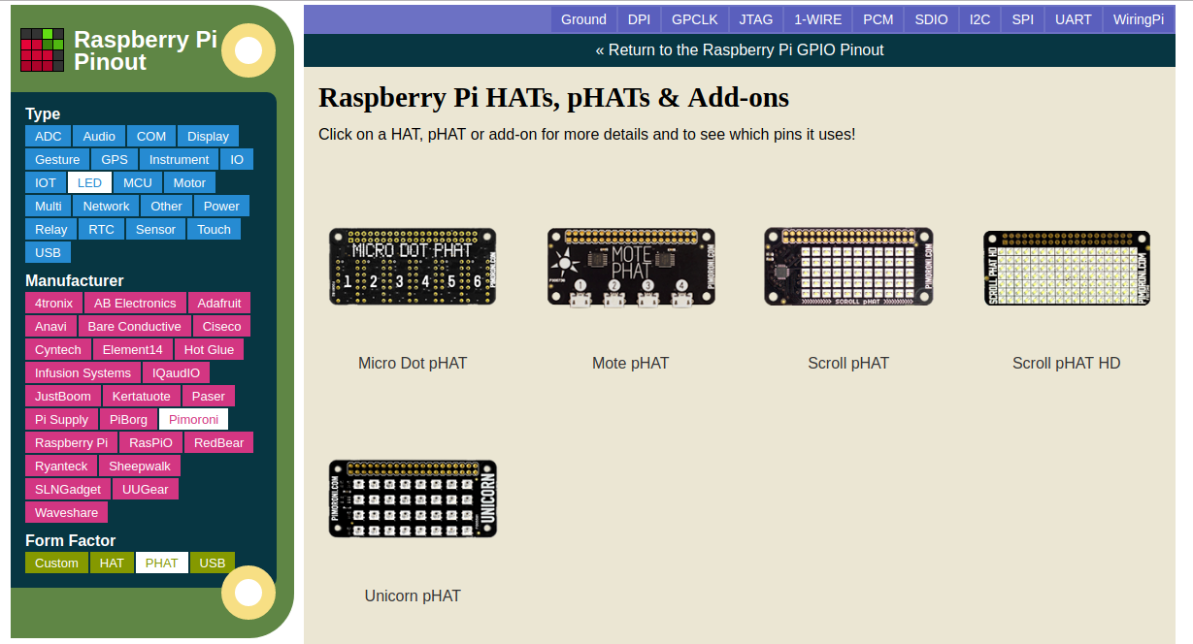
Task: Select the Scroll pHAT board image
Action: 848,267
